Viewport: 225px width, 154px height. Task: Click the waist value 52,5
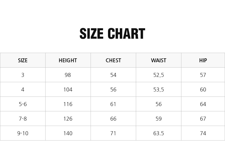point(159,75)
